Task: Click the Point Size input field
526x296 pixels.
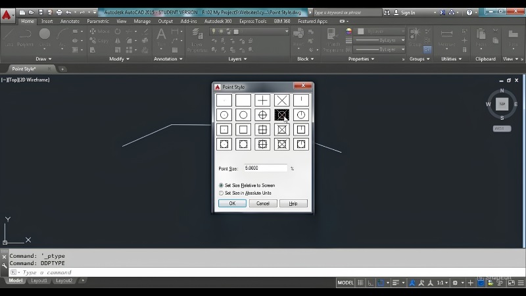Action: coord(266,168)
